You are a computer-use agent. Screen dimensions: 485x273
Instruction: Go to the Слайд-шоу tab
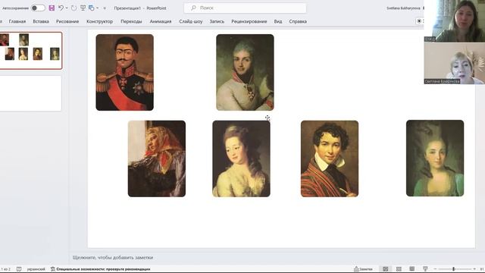coord(191,21)
